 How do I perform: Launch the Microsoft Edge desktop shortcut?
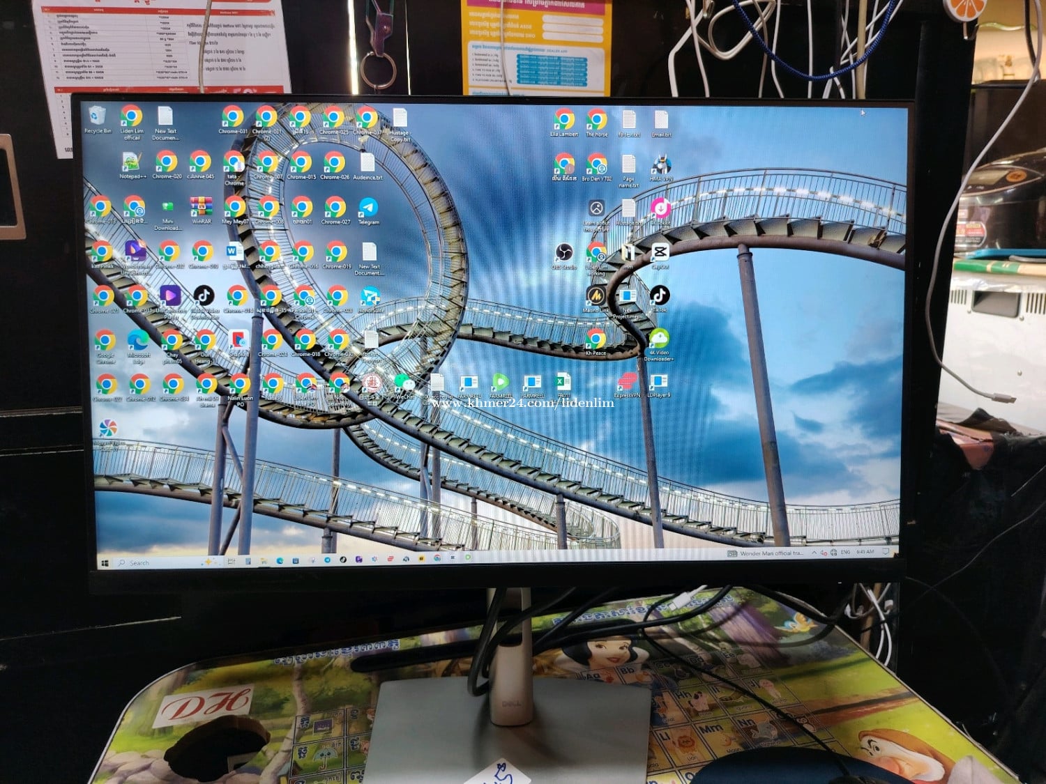pos(138,341)
